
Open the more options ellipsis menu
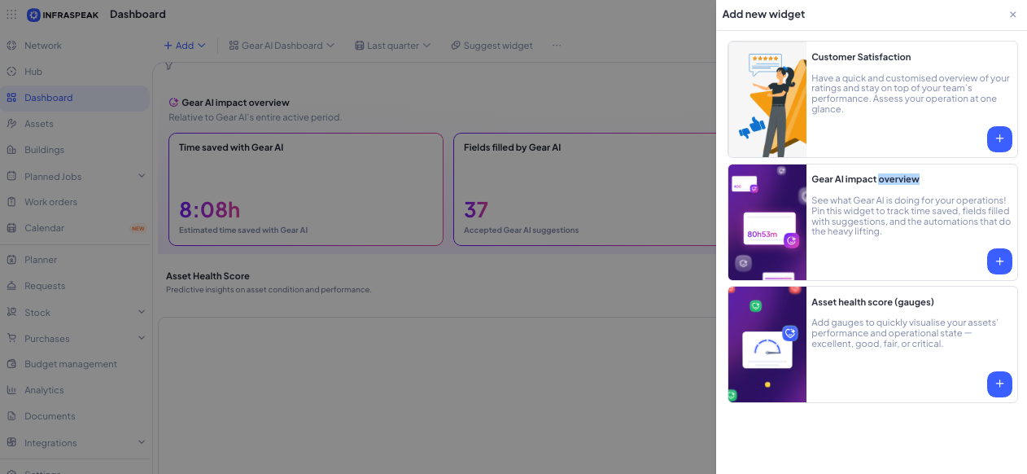click(x=557, y=46)
